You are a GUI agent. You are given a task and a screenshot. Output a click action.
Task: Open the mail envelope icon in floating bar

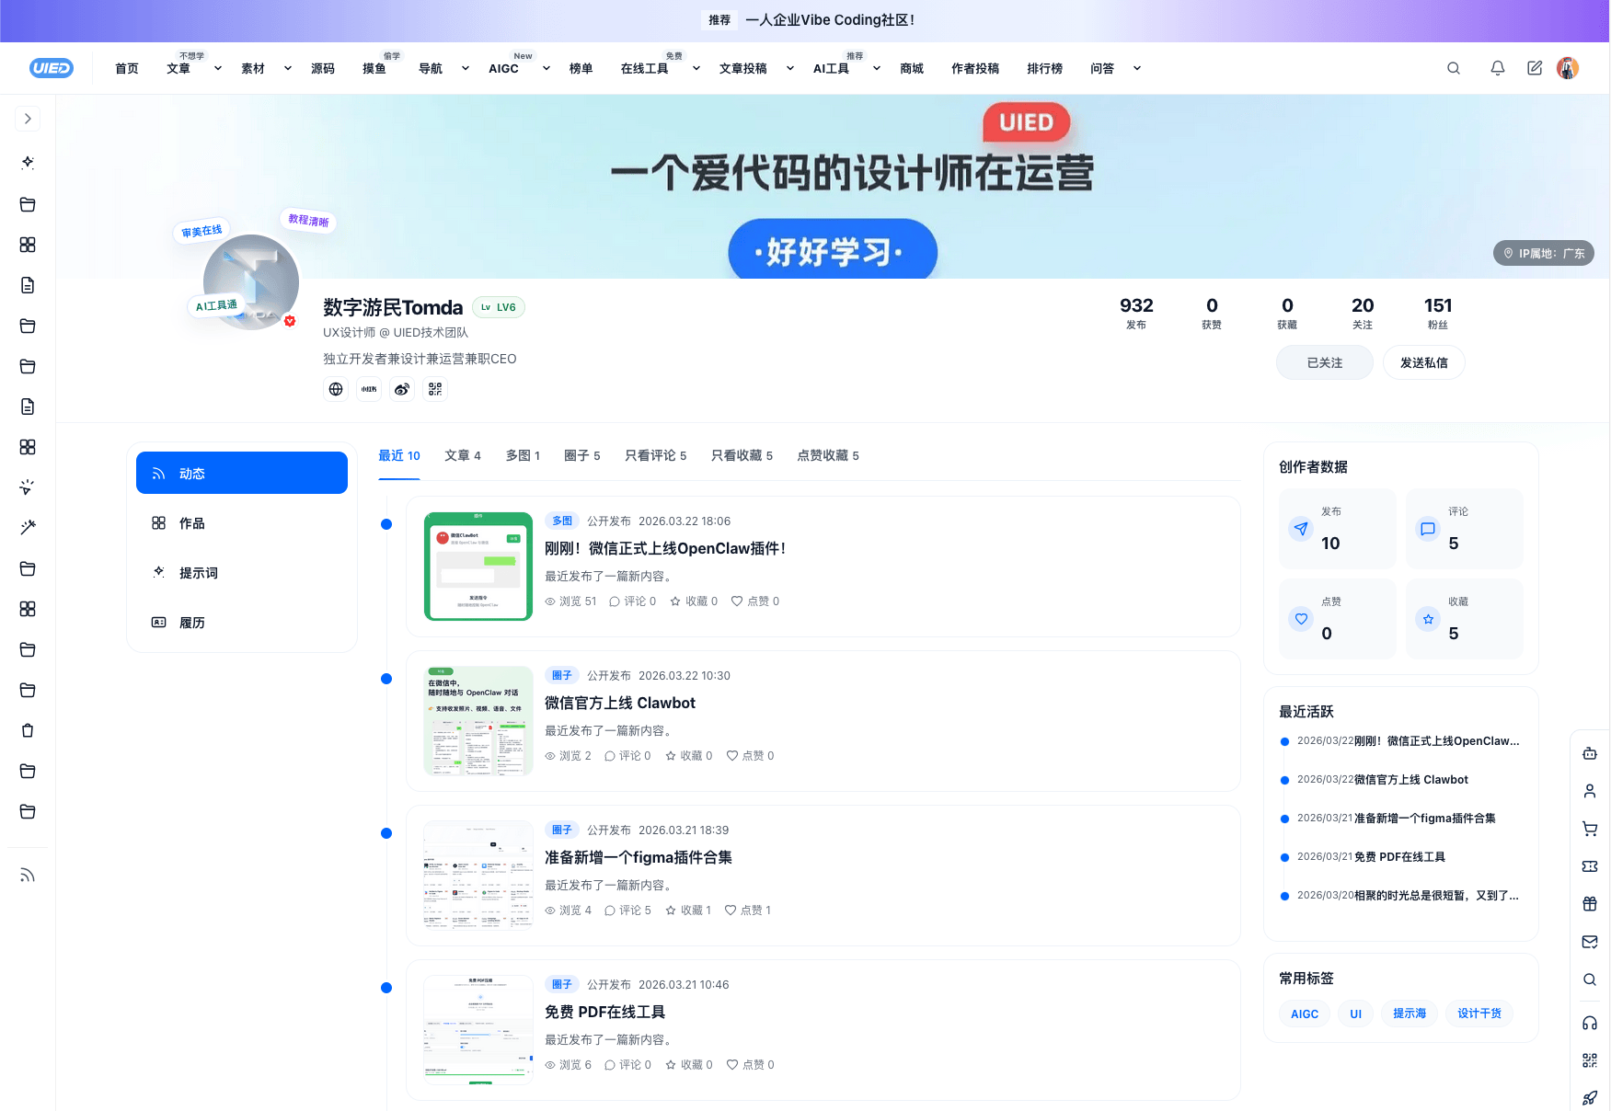1590,942
